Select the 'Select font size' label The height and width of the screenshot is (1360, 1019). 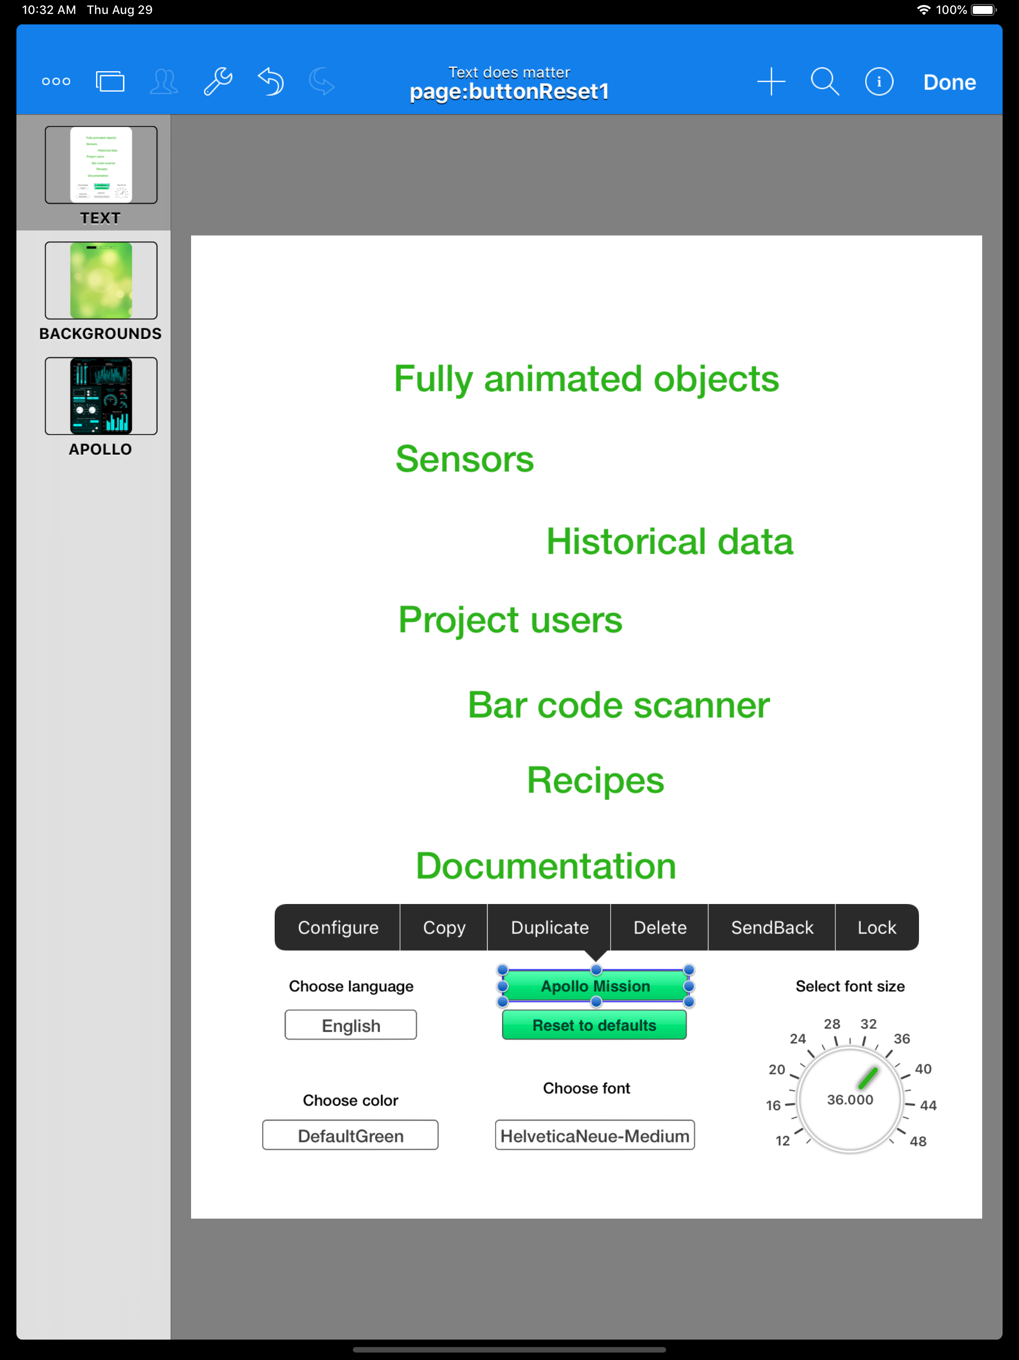click(850, 986)
